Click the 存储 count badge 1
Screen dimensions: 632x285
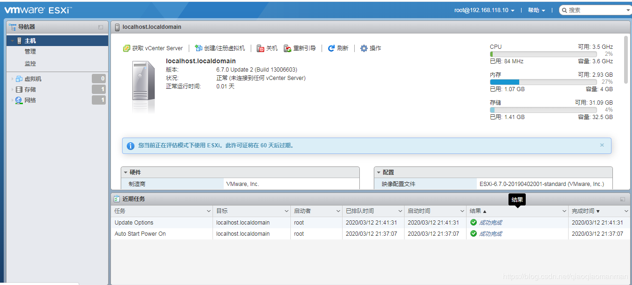(x=99, y=89)
